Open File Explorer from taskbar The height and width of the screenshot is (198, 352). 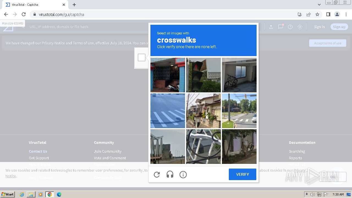point(31,194)
